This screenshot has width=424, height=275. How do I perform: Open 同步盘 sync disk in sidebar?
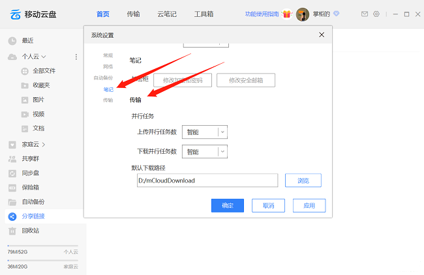pos(32,173)
